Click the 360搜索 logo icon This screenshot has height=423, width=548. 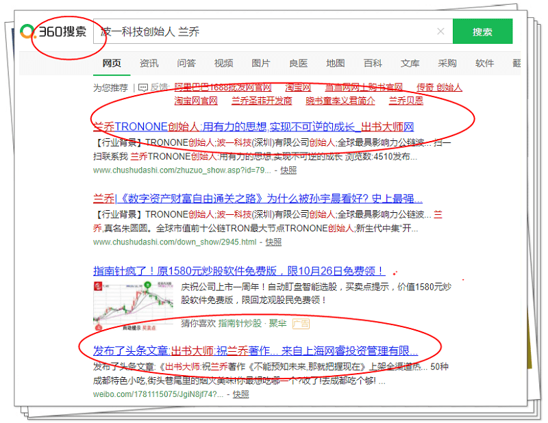pos(53,31)
